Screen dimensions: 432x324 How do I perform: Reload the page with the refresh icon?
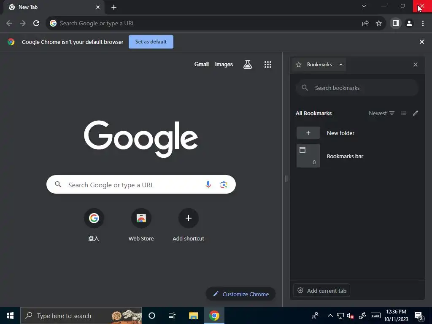(36, 24)
